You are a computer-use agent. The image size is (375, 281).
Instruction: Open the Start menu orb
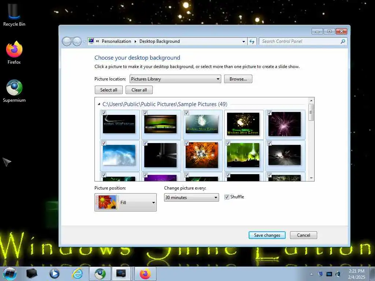coord(10,274)
